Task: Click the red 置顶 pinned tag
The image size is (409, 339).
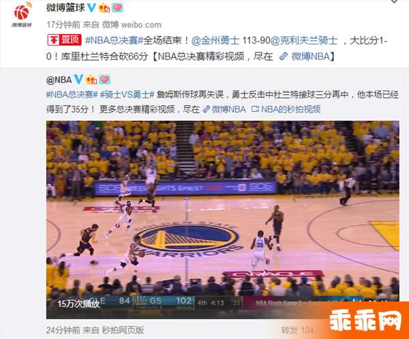Action: point(65,40)
